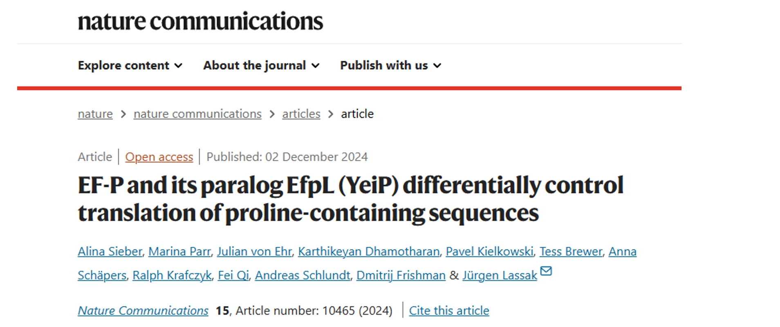Click the nature communications logo
This screenshot has width=780, height=327.
(200, 21)
